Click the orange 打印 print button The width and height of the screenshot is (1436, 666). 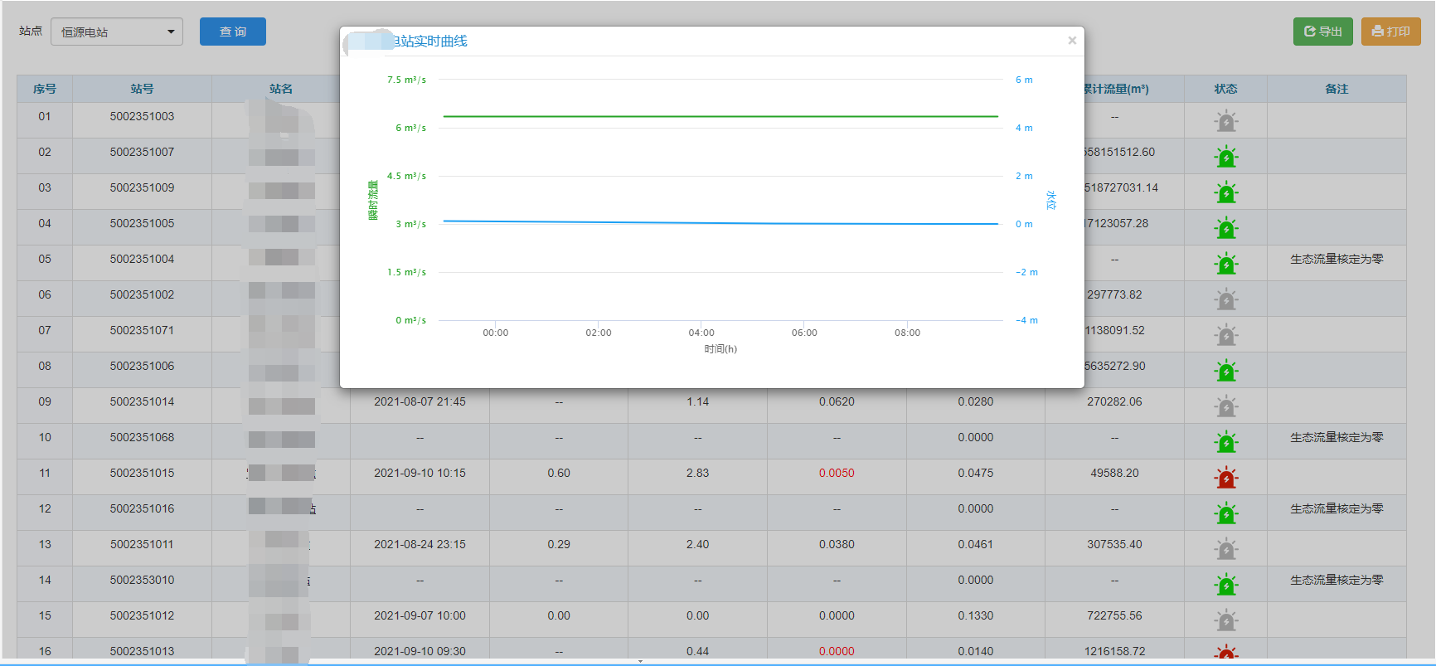click(1390, 32)
